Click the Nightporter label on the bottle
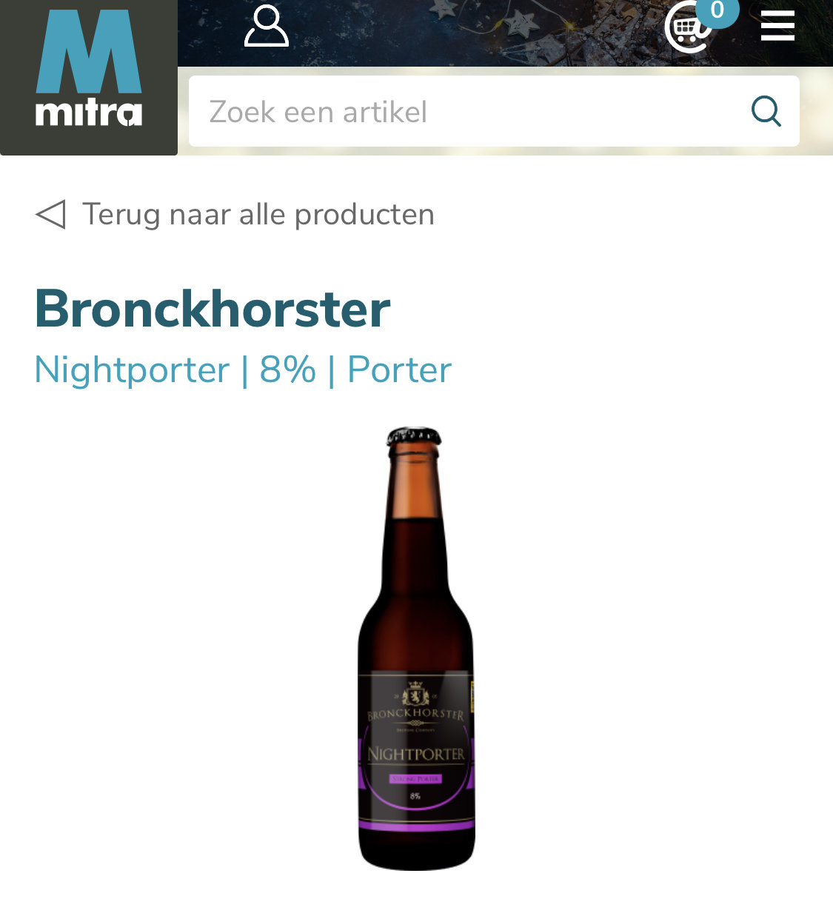Viewport: 833px width, 916px height. pyautogui.click(x=416, y=754)
